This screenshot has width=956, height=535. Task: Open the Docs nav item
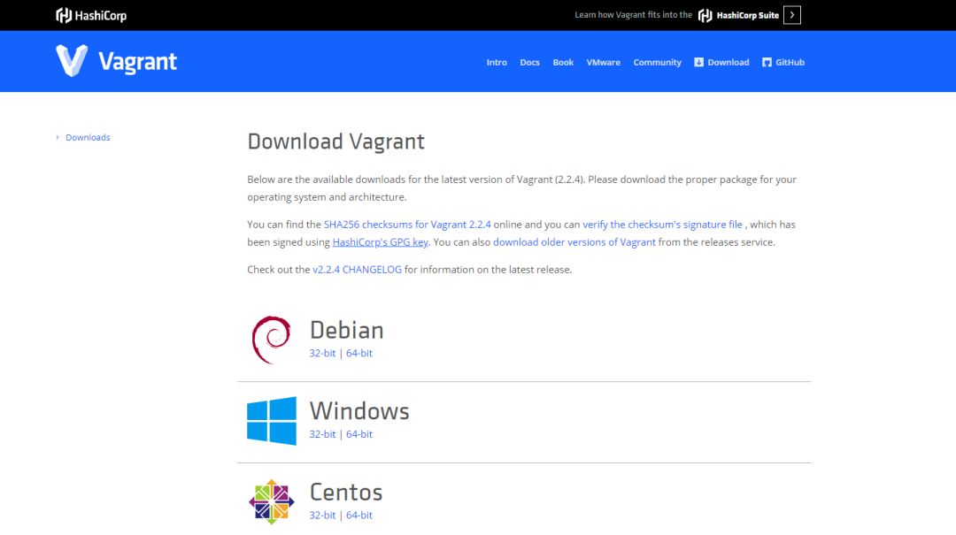[529, 62]
